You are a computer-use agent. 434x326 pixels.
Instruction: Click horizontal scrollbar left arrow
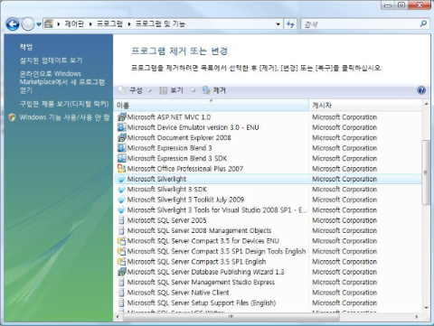(x=118, y=317)
